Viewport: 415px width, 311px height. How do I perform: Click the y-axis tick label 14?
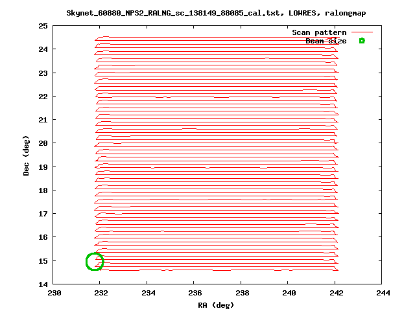pos(43,284)
